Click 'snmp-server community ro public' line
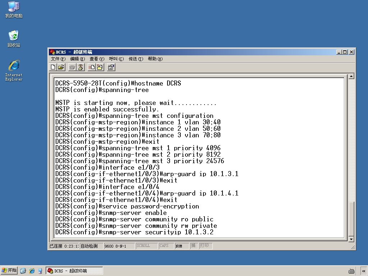Image resolution: width=368 pixels, height=276 pixels. pyautogui.click(x=134, y=219)
